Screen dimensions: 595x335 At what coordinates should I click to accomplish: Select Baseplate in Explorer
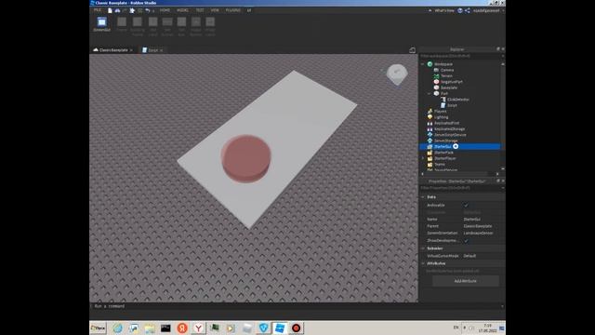pyautogui.click(x=448, y=87)
